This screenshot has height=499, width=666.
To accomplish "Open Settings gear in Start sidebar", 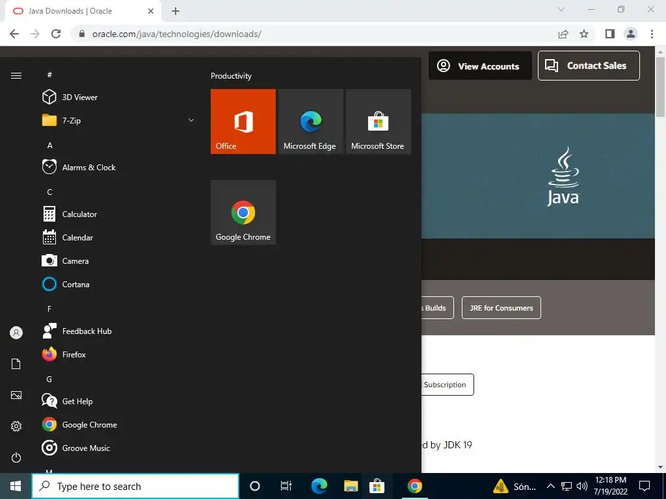I will tap(16, 426).
